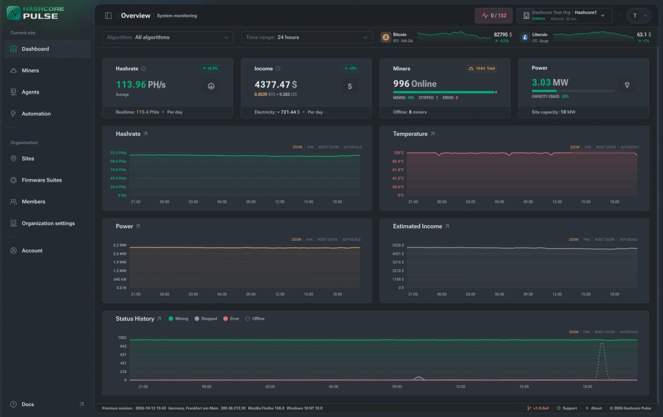Open Status History via its arrow icon
Screen dimensions: 663x417
(159, 319)
